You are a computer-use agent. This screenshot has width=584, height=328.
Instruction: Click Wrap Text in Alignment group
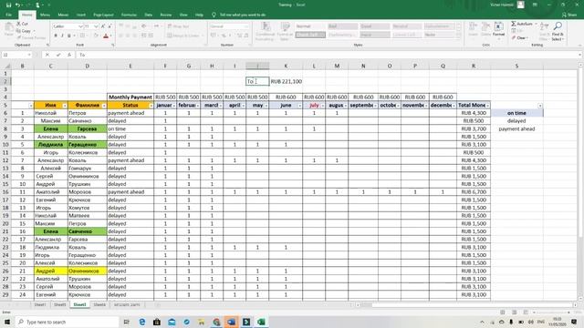click(178, 26)
